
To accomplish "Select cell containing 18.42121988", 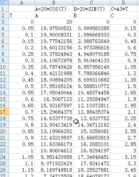I will pyautogui.click(x=54, y=73).
